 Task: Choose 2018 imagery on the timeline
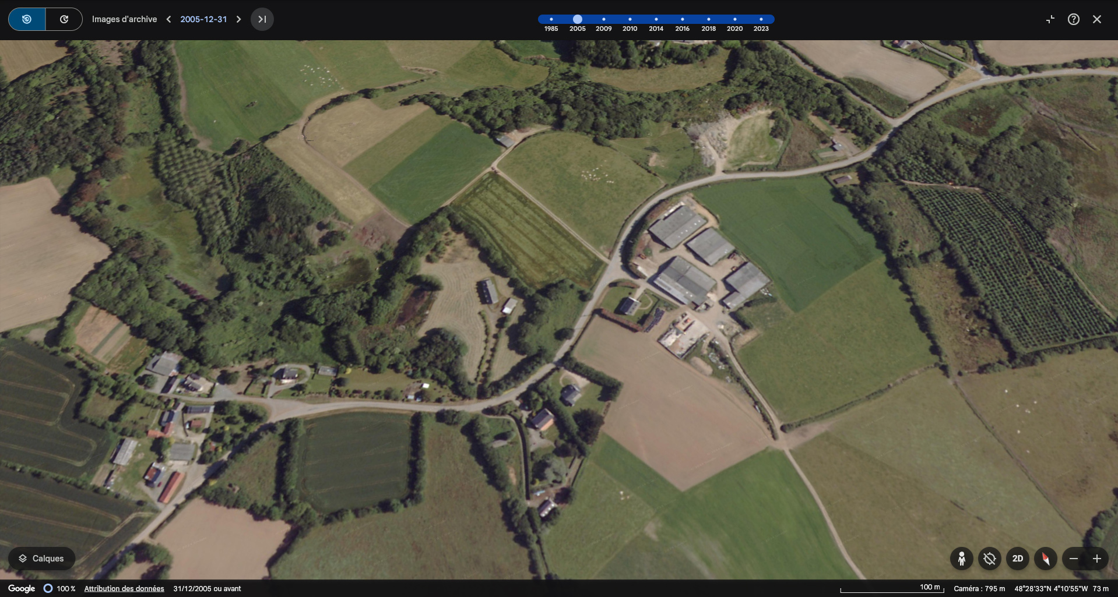[708, 19]
